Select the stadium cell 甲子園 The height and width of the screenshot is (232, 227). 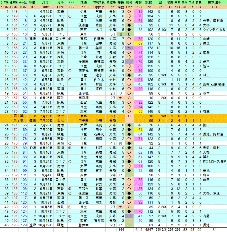[x=84, y=121]
